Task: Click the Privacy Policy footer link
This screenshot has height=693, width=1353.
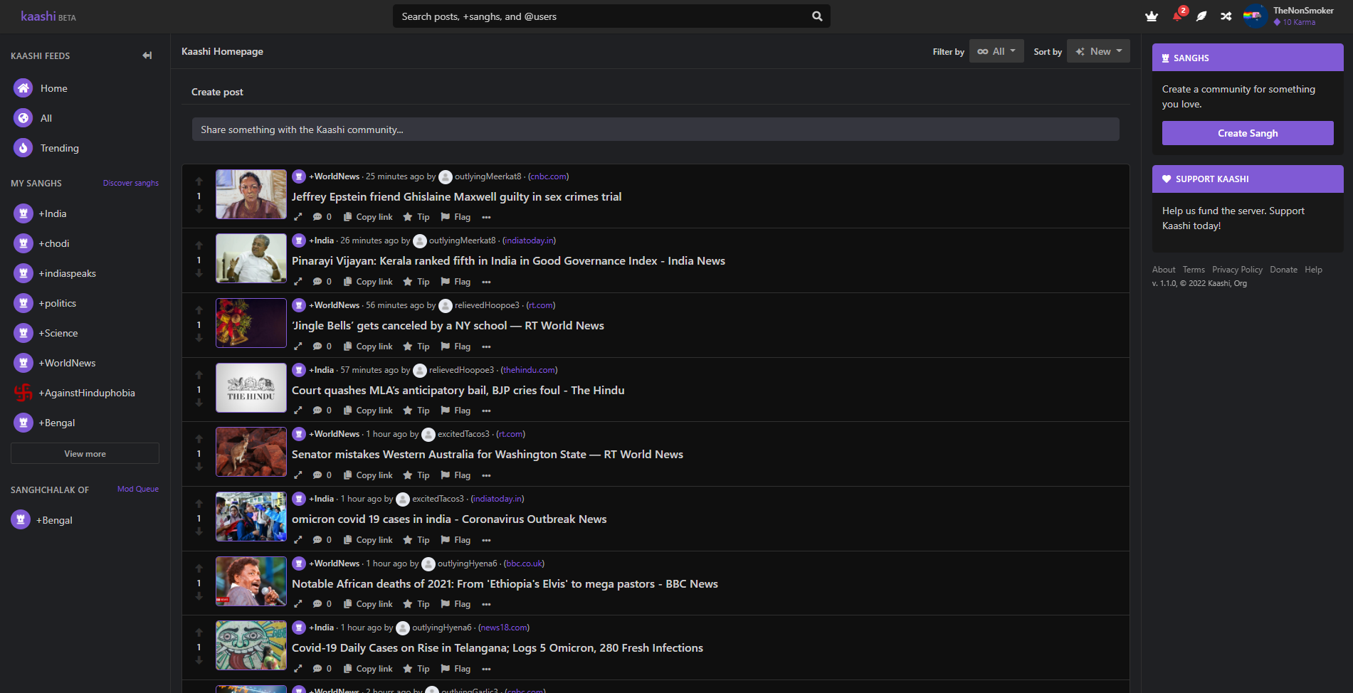Action: tap(1237, 270)
